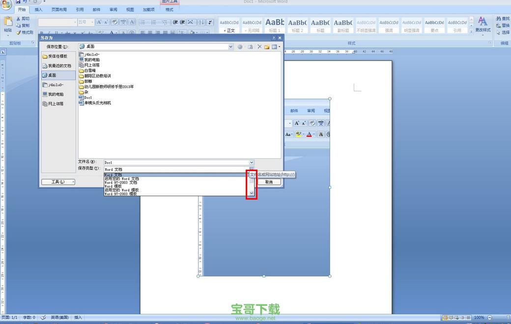Click the Back navigation icon in Save As dialog

[240, 47]
